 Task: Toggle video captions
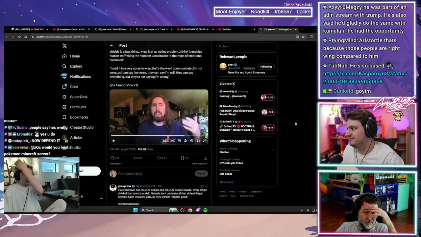click(179, 141)
